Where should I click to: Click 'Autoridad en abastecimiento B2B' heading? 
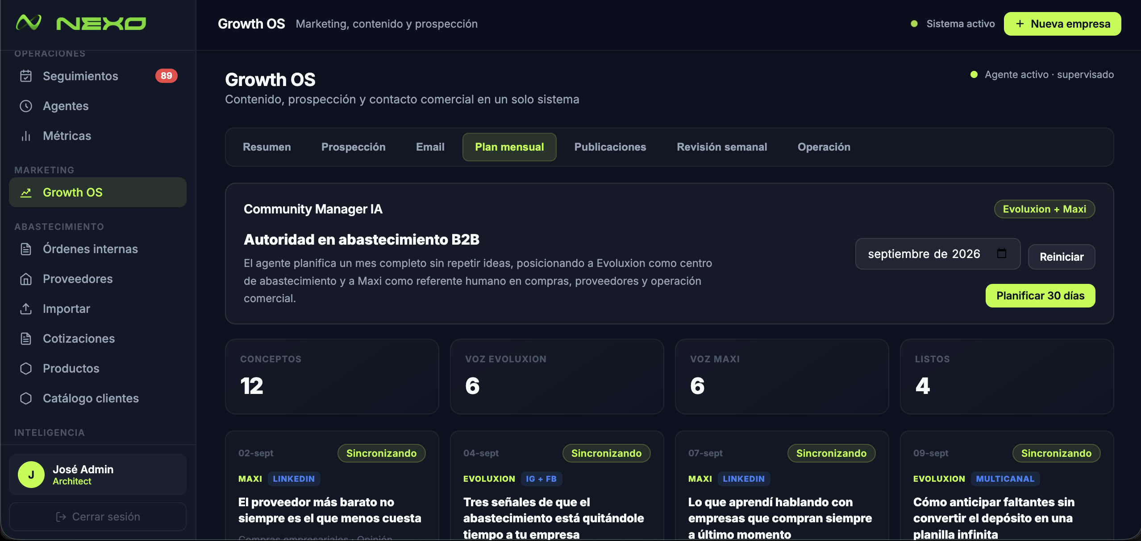[362, 240]
